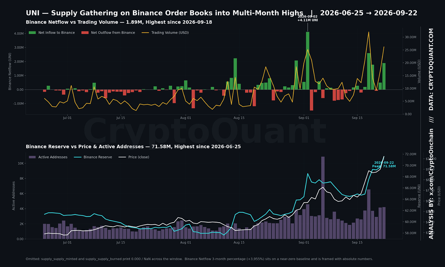Click the 'Binance Netflow (UNI)' axis title
Screen dimensions: 445x267
10,72
